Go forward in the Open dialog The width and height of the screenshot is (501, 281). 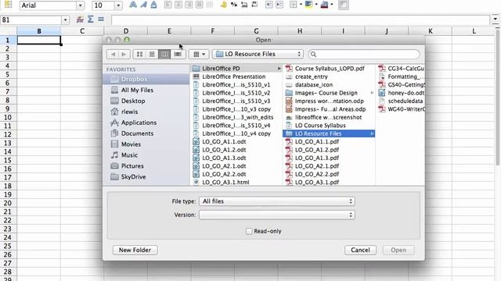click(x=124, y=54)
